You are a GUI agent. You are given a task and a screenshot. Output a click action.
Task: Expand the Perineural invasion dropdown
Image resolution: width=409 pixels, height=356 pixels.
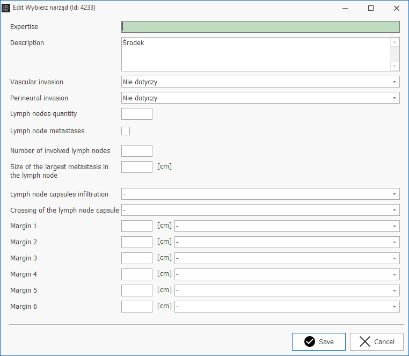point(260,98)
